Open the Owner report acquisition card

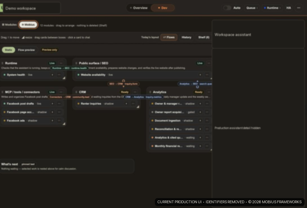click(180, 112)
